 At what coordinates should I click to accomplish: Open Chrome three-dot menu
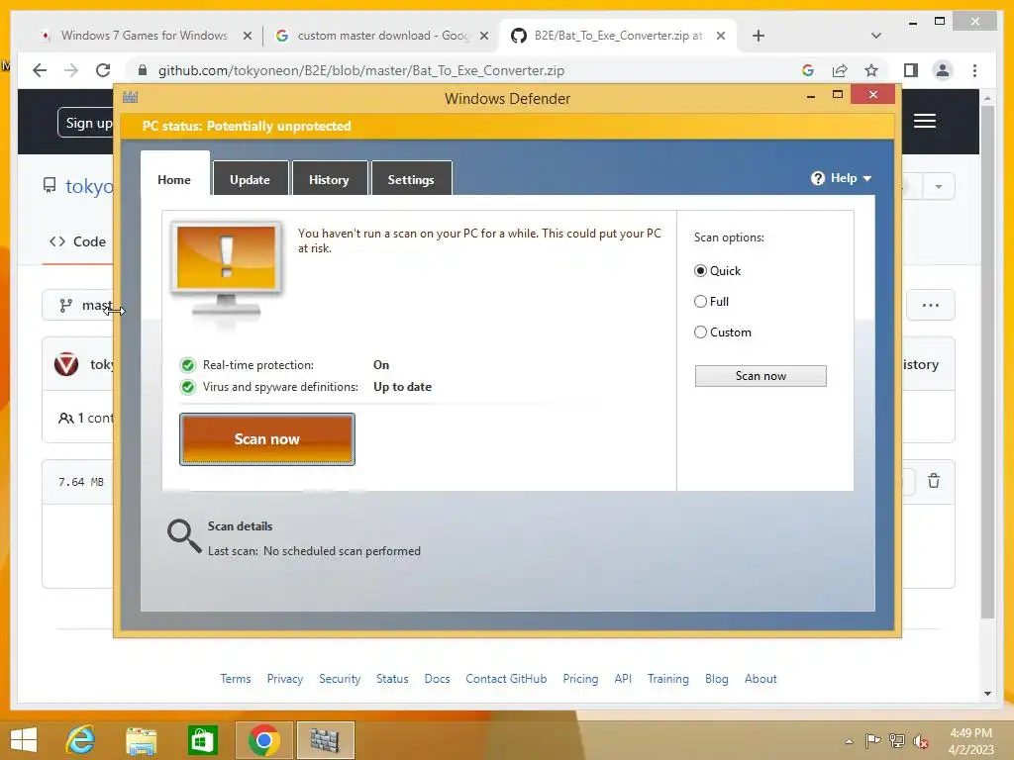pos(974,70)
